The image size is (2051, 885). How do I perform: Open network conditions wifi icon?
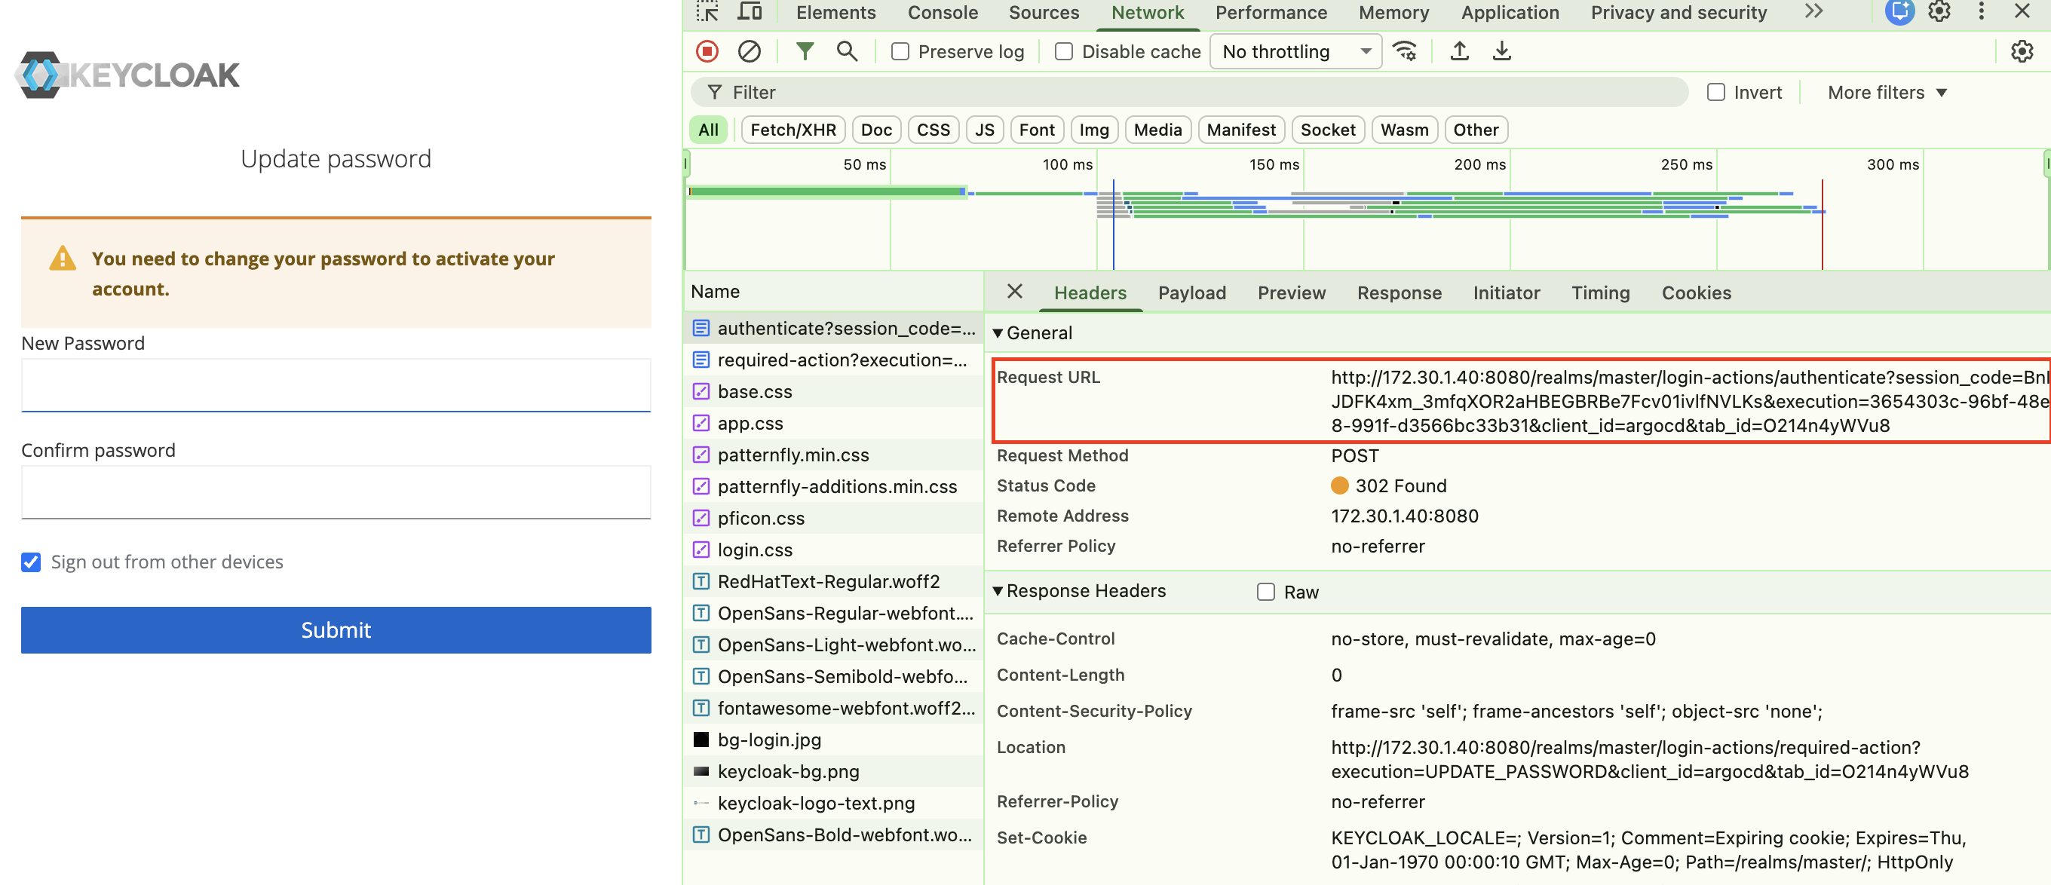[x=1405, y=52]
